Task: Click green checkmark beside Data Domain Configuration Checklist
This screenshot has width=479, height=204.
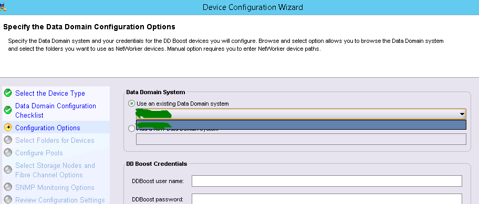Action: point(8,110)
